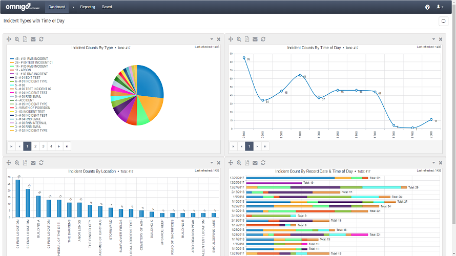Screen dimensions: 456x256
Task: Go to page 2 of the pie chart legend
Action: coord(35,146)
